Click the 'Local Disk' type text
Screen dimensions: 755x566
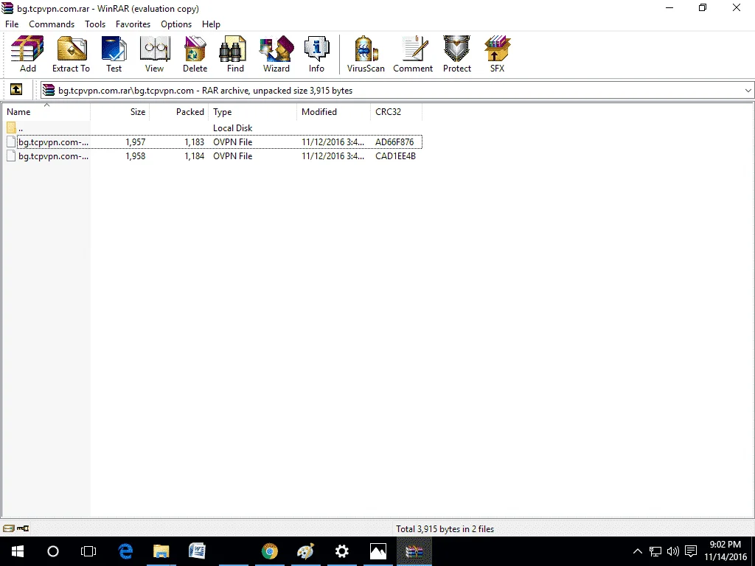pyautogui.click(x=232, y=128)
